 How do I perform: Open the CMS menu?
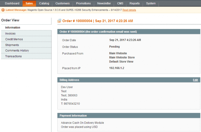[120, 3]
